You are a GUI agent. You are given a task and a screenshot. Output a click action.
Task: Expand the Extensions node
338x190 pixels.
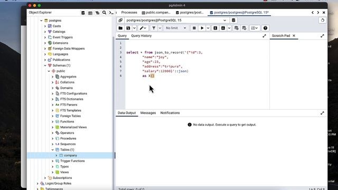45,43
